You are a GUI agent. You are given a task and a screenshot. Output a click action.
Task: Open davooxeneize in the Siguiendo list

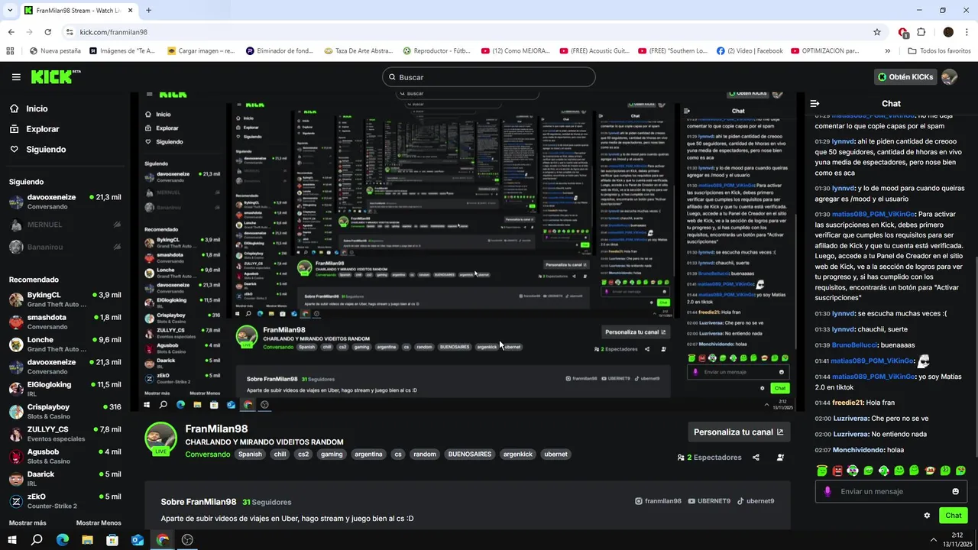click(x=65, y=202)
